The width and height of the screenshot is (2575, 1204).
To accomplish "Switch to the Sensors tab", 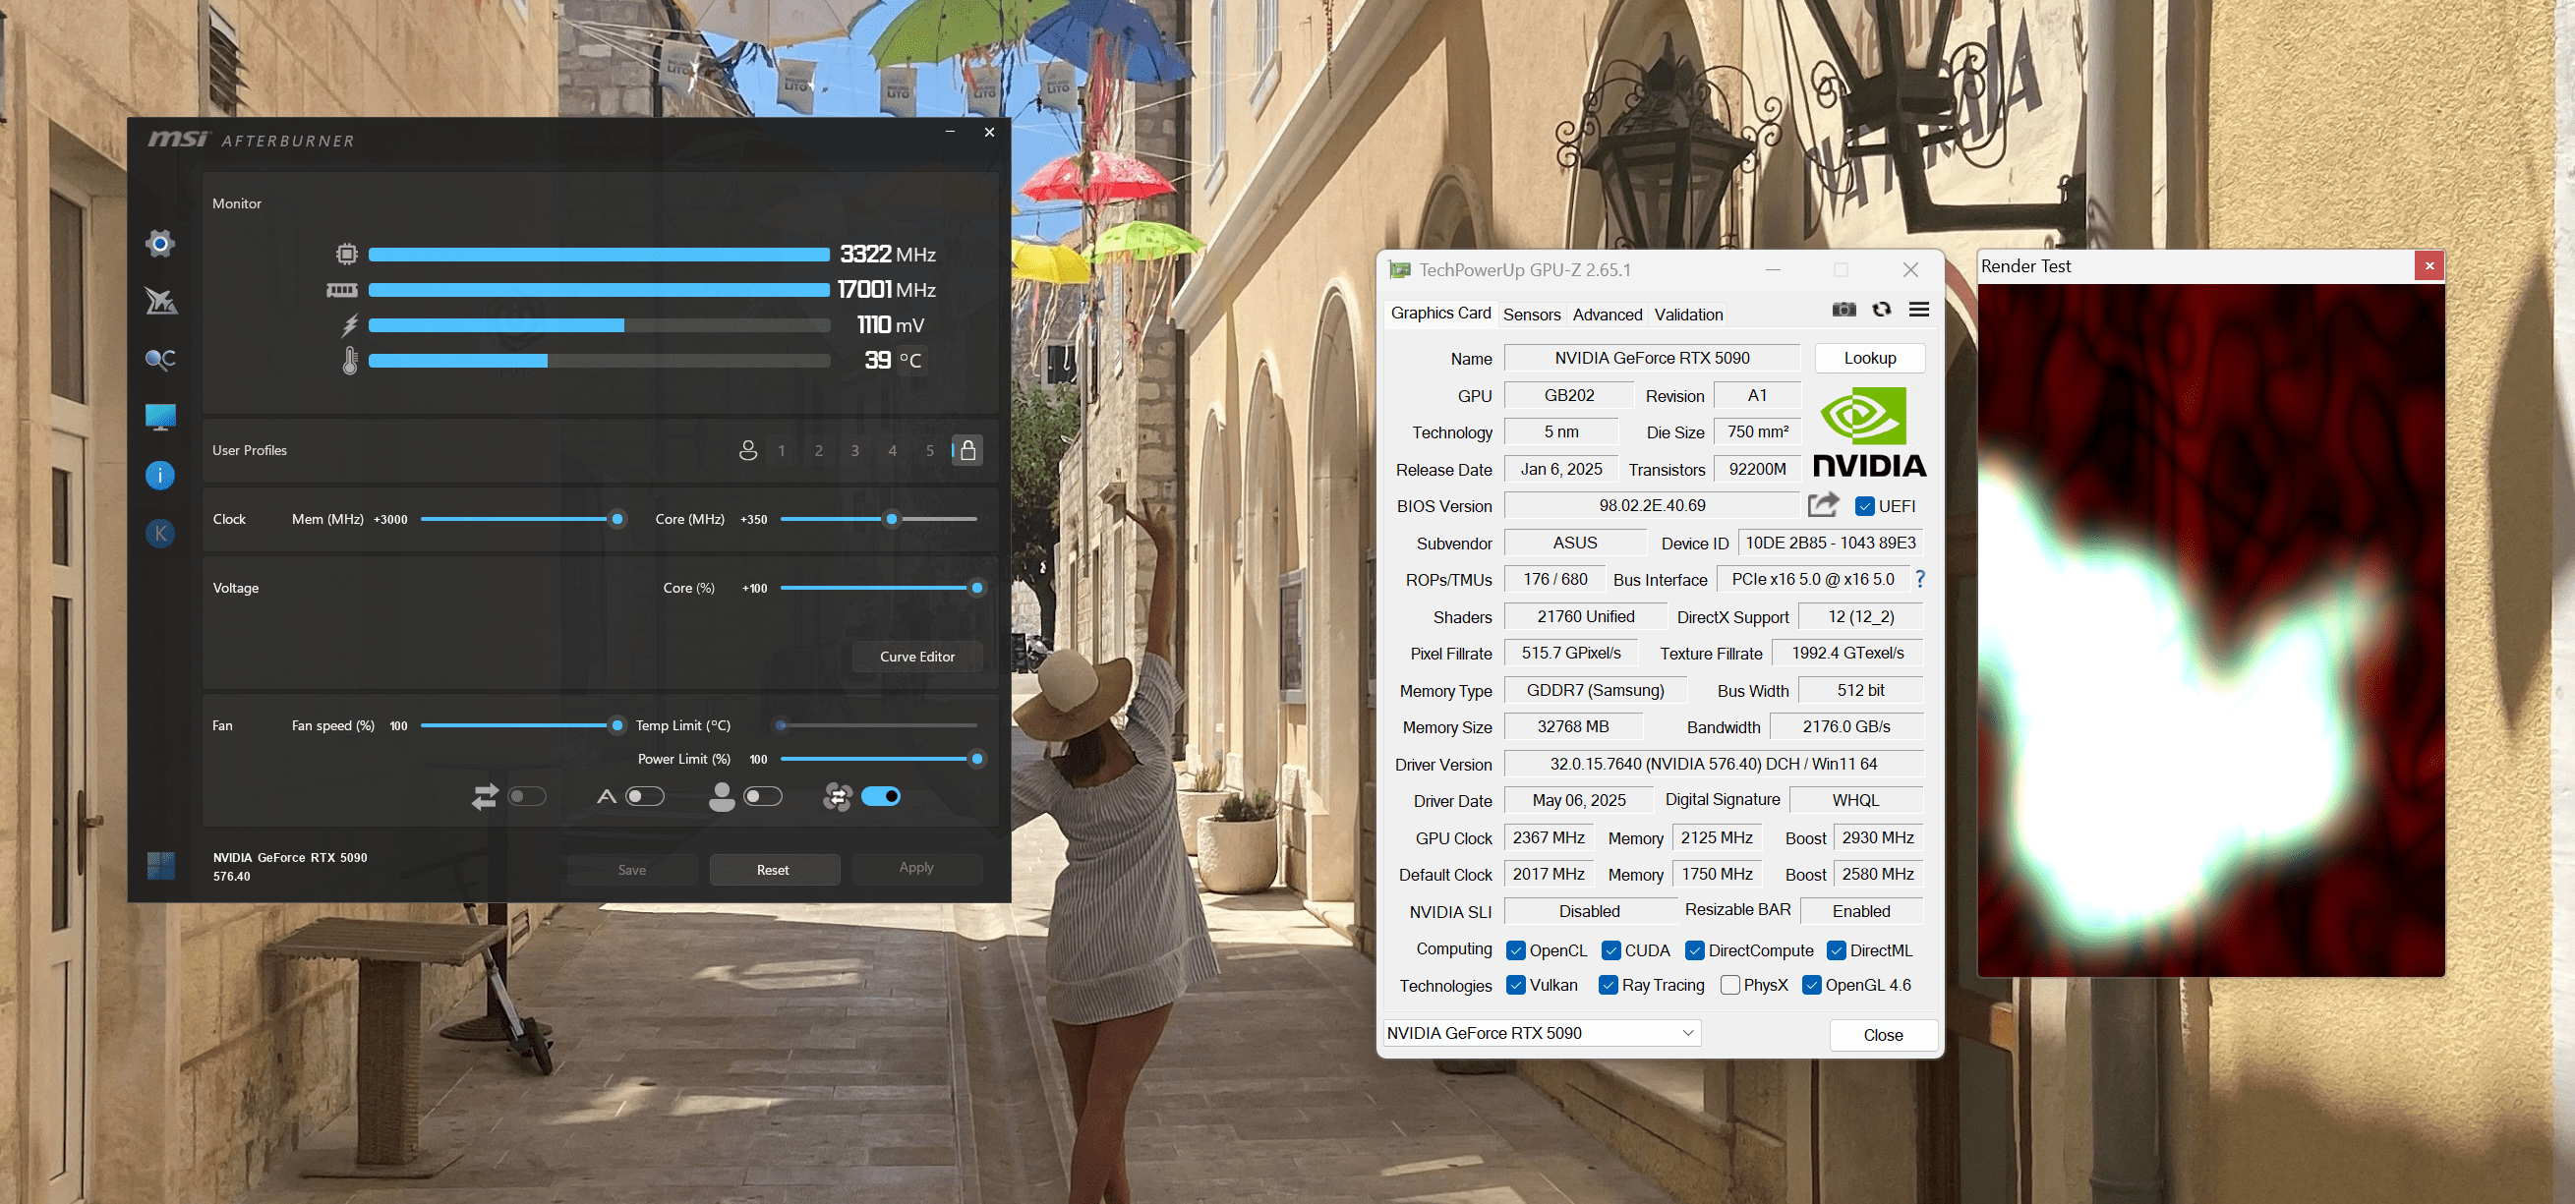I will click(x=1532, y=315).
